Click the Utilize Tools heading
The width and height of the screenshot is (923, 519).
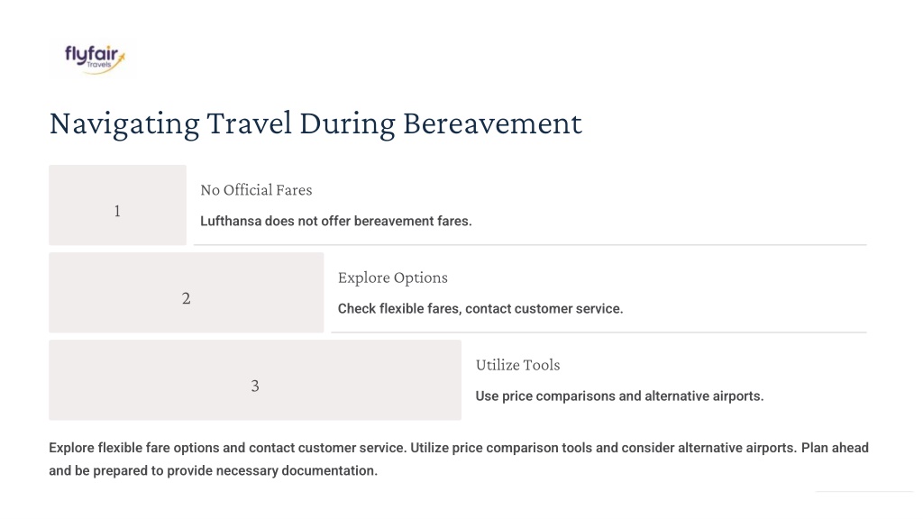pos(518,365)
